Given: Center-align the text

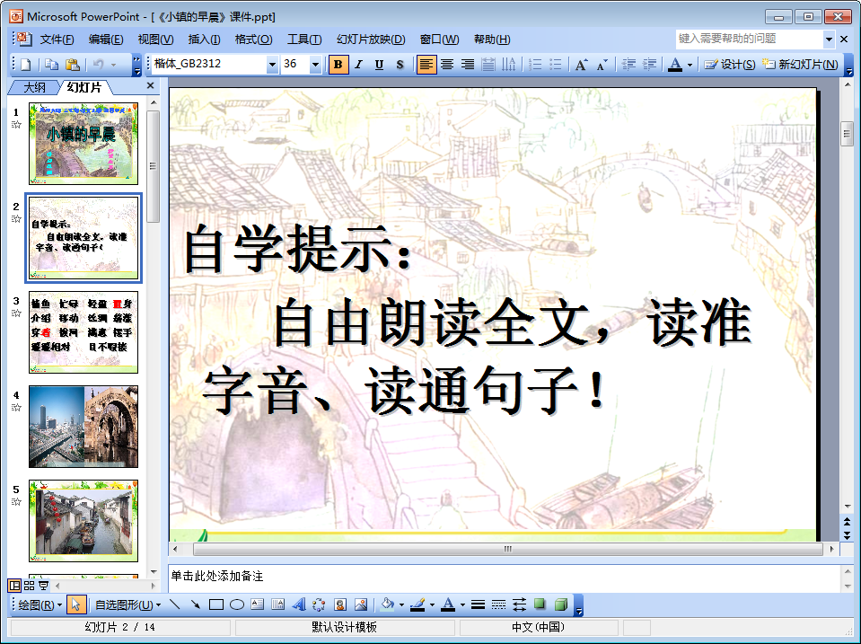Looking at the screenshot, I should pos(447,65).
